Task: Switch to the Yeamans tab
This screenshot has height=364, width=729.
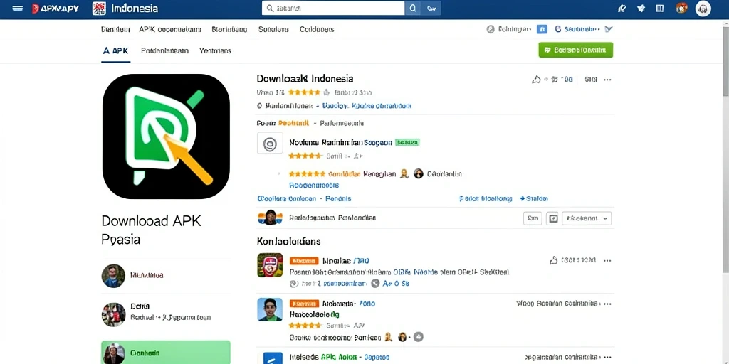Action: click(x=215, y=50)
